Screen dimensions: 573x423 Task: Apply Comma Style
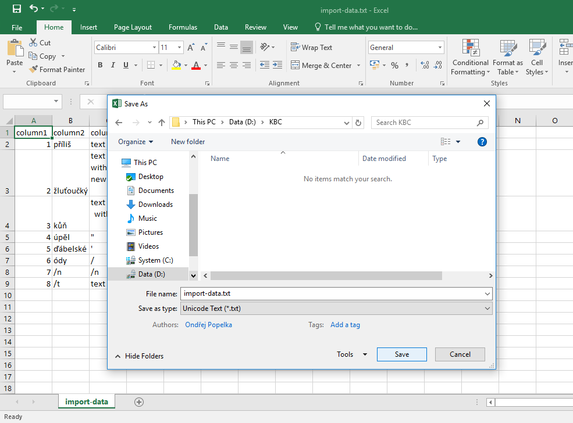[407, 65]
